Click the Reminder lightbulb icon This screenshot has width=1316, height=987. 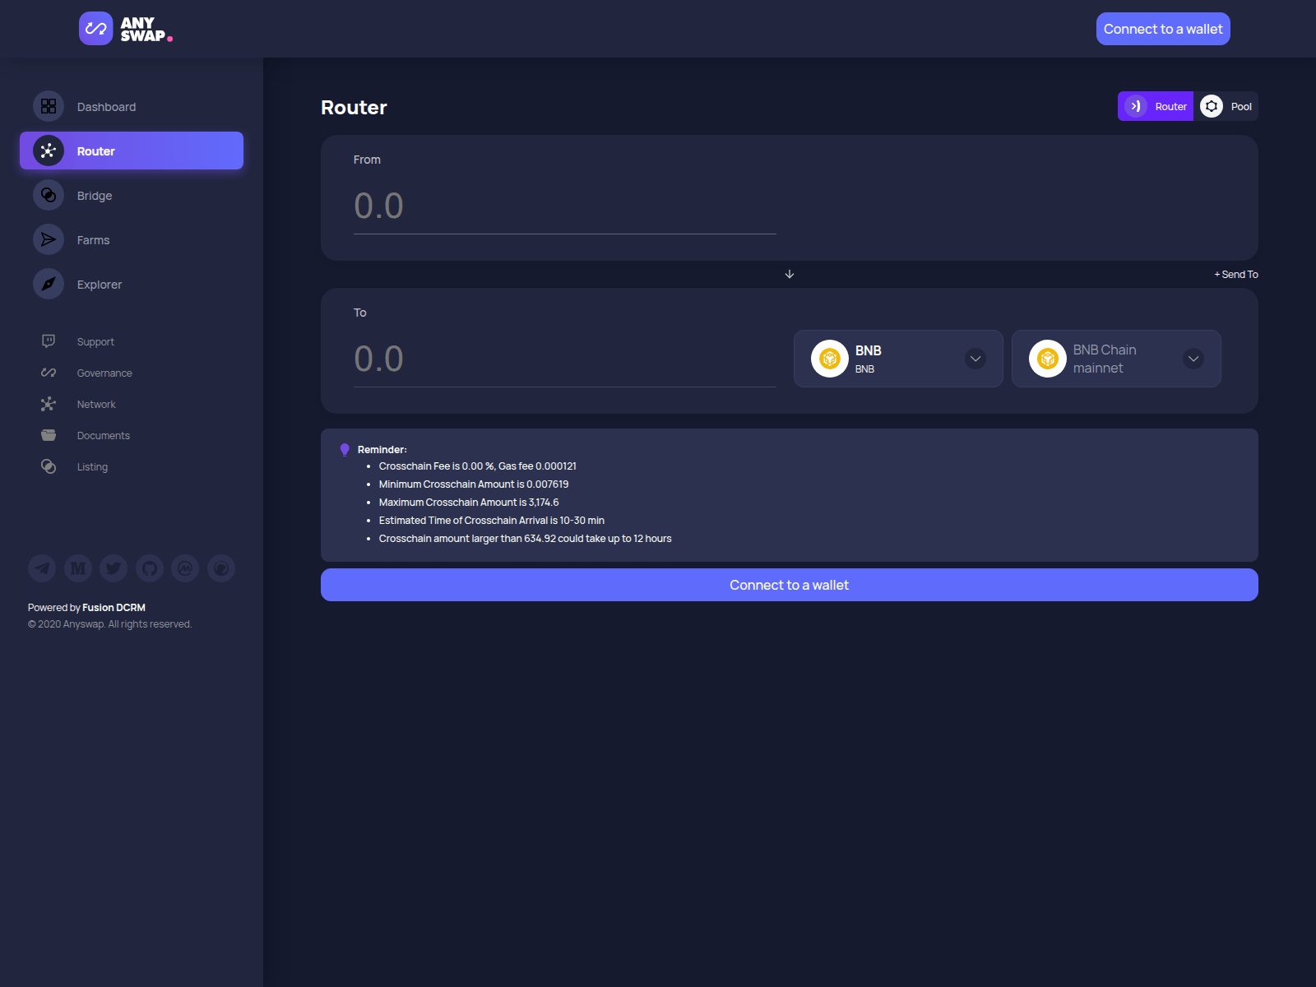pos(345,450)
